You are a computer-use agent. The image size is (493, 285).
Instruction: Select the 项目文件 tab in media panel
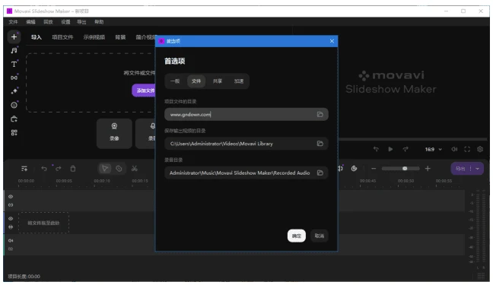(x=62, y=37)
